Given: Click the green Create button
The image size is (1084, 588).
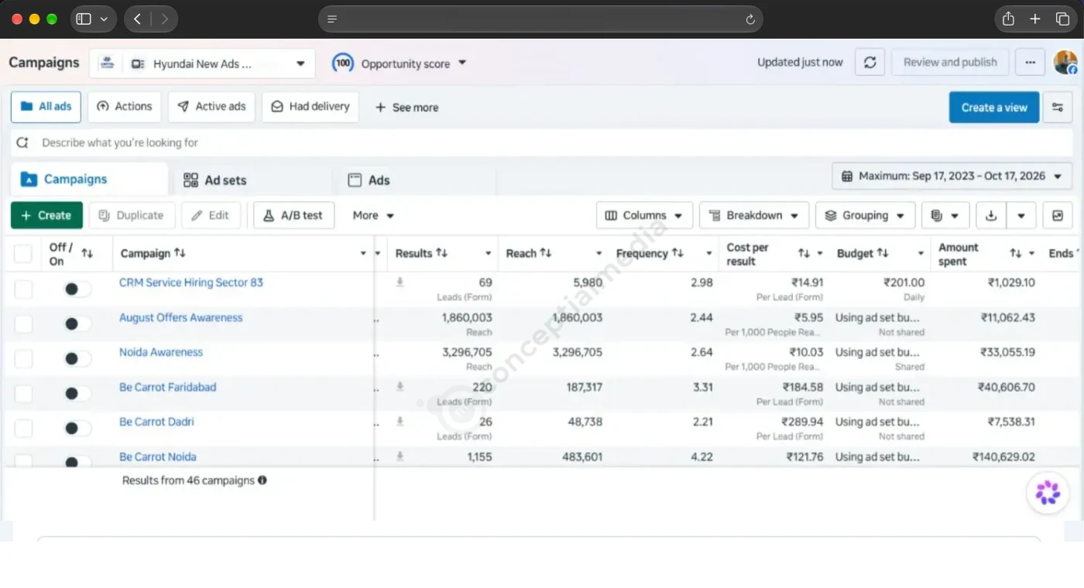Looking at the screenshot, I should [46, 215].
